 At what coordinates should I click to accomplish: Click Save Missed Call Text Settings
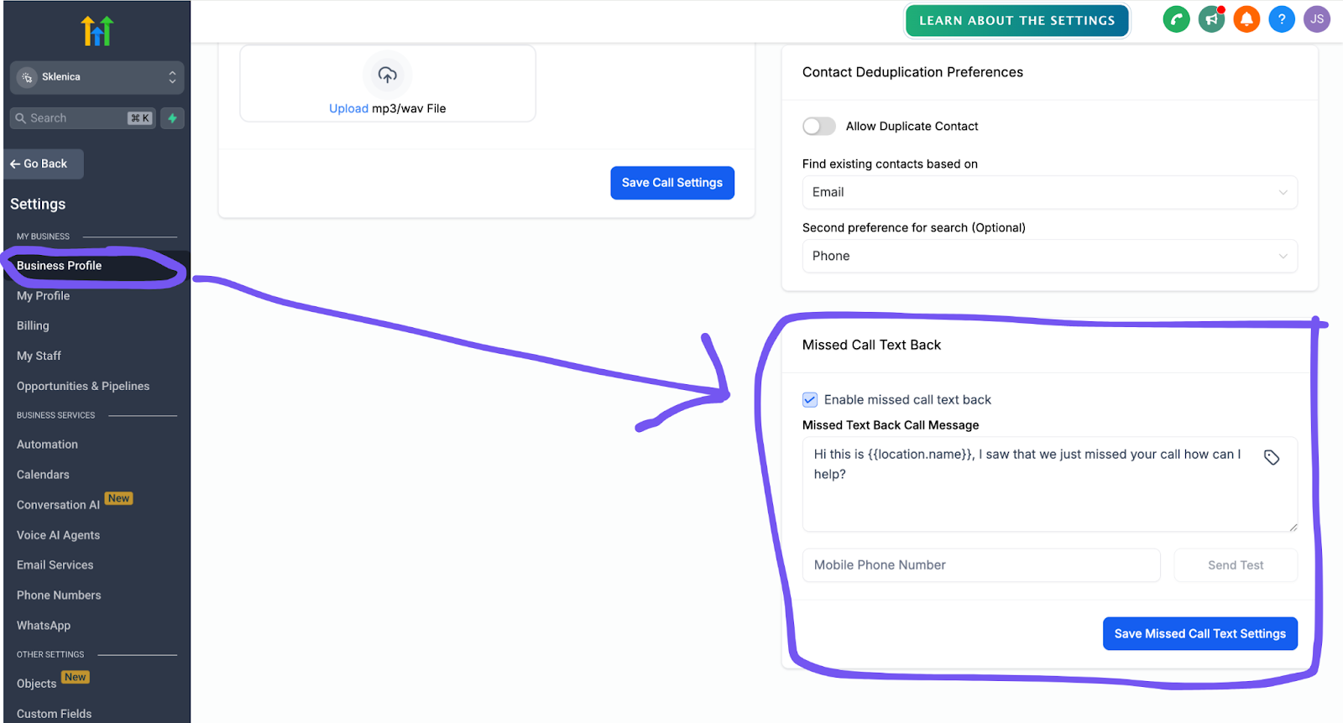(x=1200, y=634)
